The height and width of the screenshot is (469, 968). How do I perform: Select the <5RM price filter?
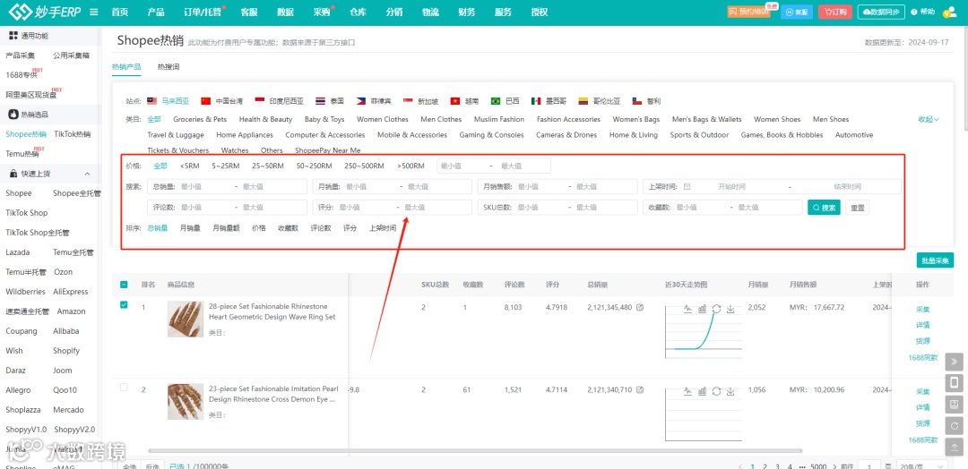(189, 166)
